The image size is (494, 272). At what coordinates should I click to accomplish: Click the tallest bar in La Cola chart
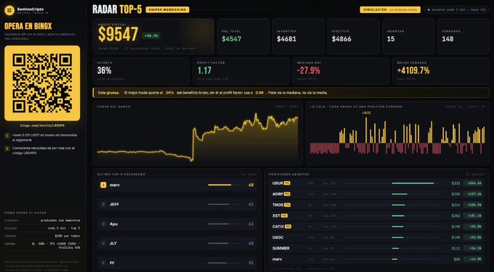point(366,130)
